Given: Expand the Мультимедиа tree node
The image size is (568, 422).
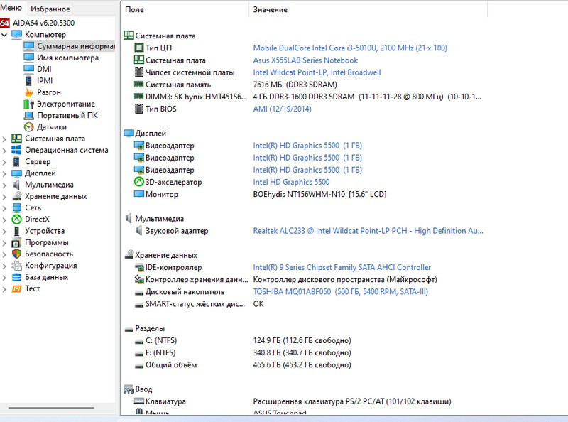Looking at the screenshot, I should [4, 185].
